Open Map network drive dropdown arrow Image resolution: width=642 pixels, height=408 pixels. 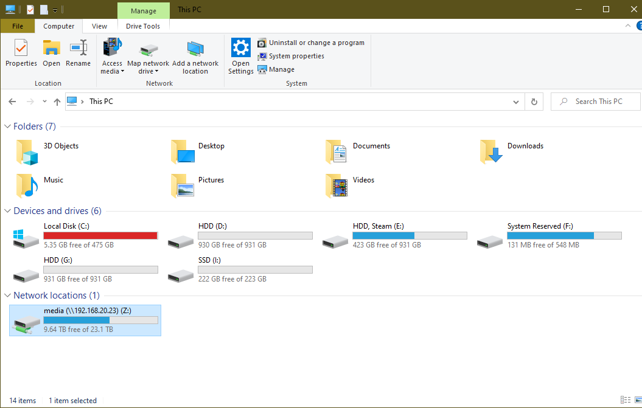point(156,72)
